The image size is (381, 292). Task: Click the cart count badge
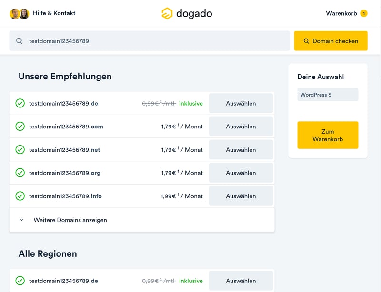364,13
